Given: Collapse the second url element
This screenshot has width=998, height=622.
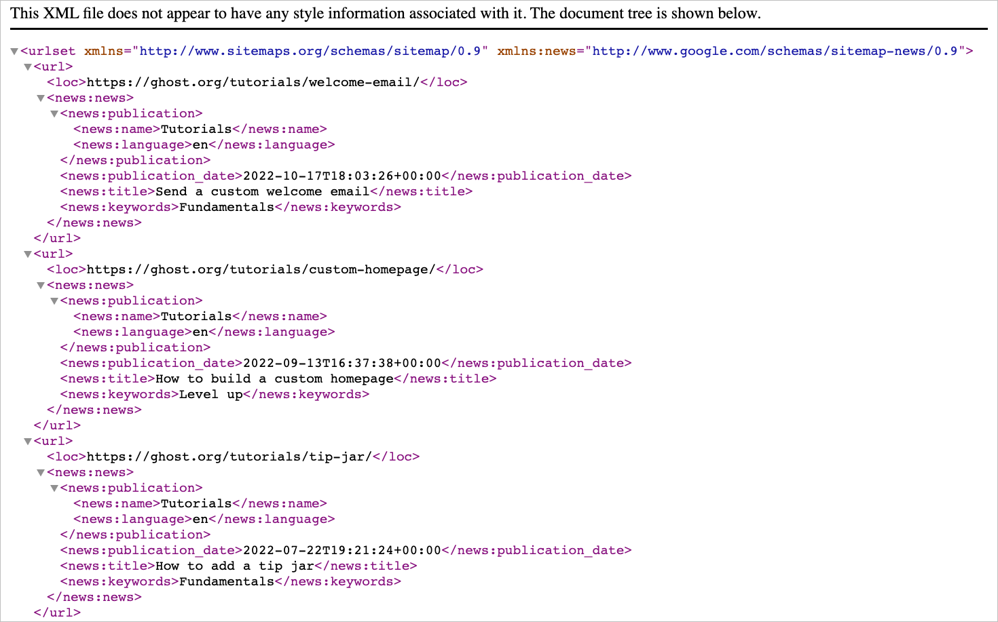Looking at the screenshot, I should tap(28, 254).
